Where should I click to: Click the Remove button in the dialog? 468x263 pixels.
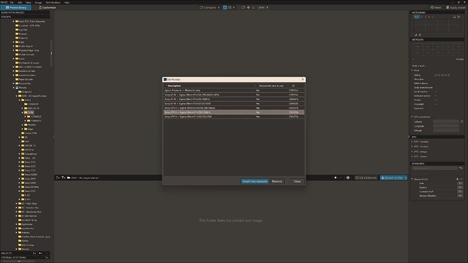(277, 181)
